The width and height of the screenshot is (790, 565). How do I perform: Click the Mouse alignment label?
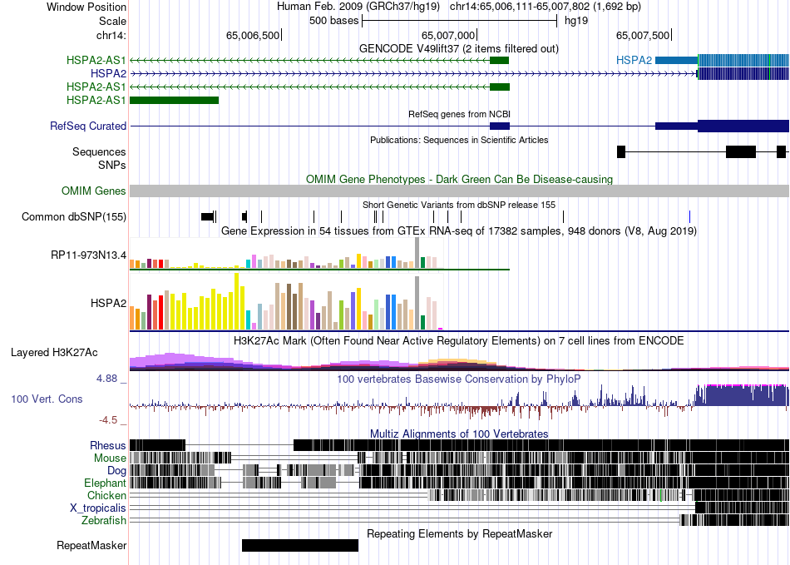click(110, 458)
